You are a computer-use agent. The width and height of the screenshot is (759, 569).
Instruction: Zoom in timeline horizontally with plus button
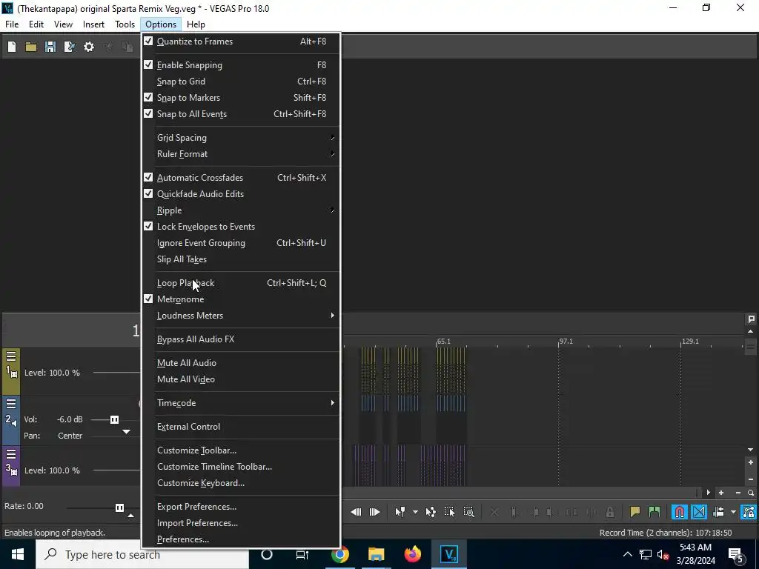tap(721, 493)
